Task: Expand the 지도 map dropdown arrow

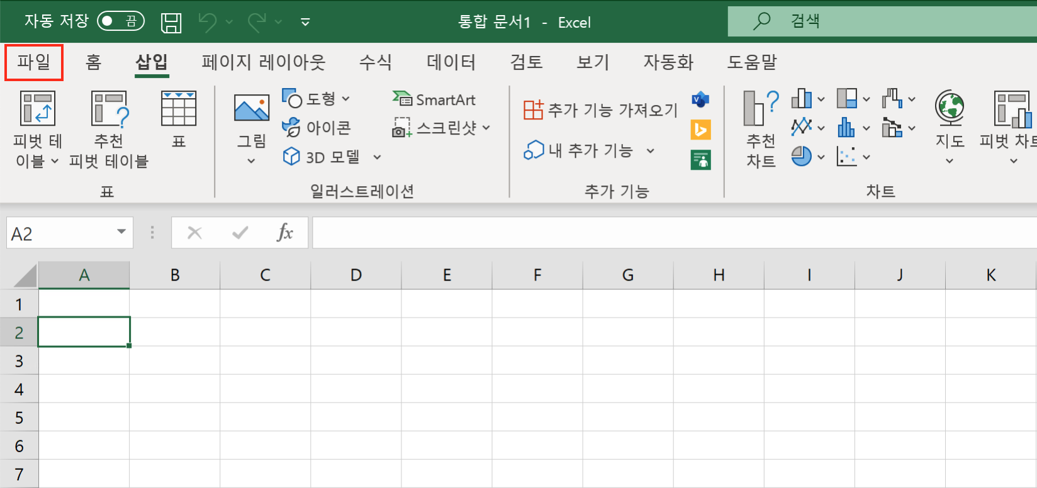Action: (950, 162)
